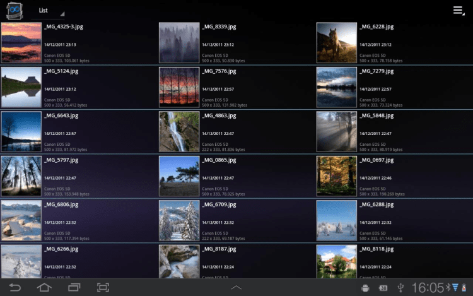
Task: Tap the Bluetooth status icon
Action: tap(448, 287)
